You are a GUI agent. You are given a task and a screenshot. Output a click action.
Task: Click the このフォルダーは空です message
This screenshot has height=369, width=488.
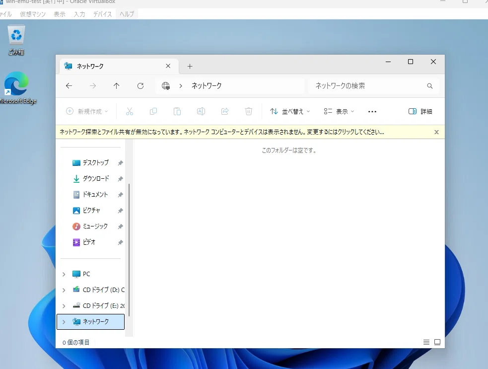pos(289,150)
